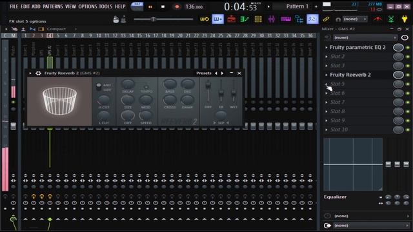Click the green scissors icon in the top toolbar

pyautogui.click(x=391, y=19)
